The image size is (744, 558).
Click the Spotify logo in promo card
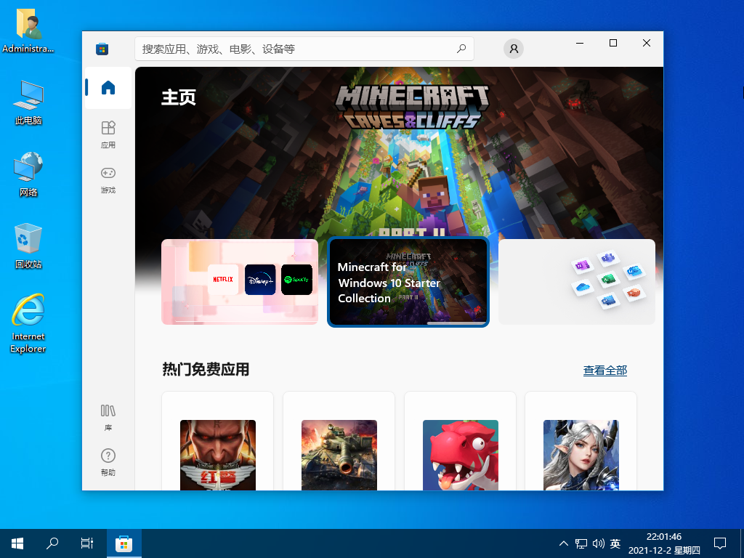[x=296, y=280]
